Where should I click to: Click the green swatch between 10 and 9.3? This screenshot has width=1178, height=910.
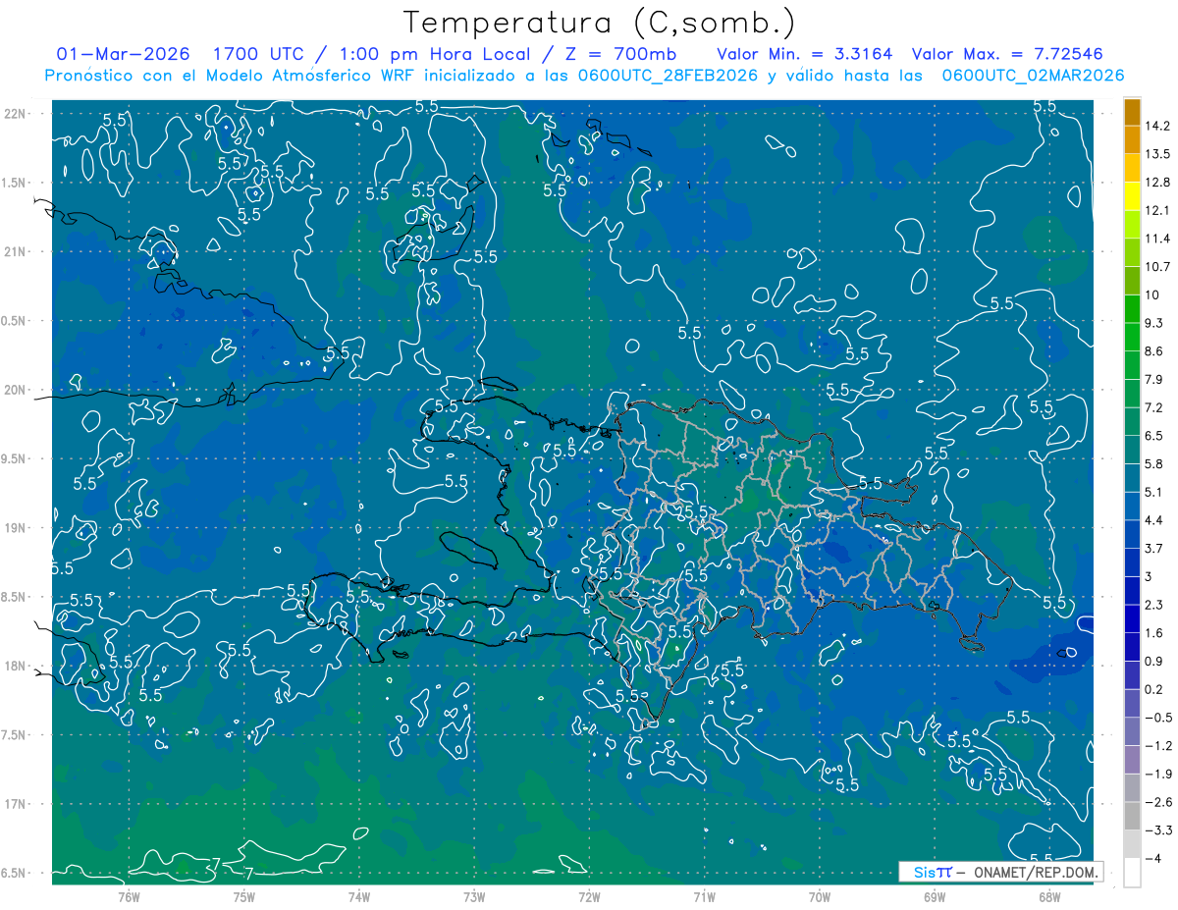1132,308
